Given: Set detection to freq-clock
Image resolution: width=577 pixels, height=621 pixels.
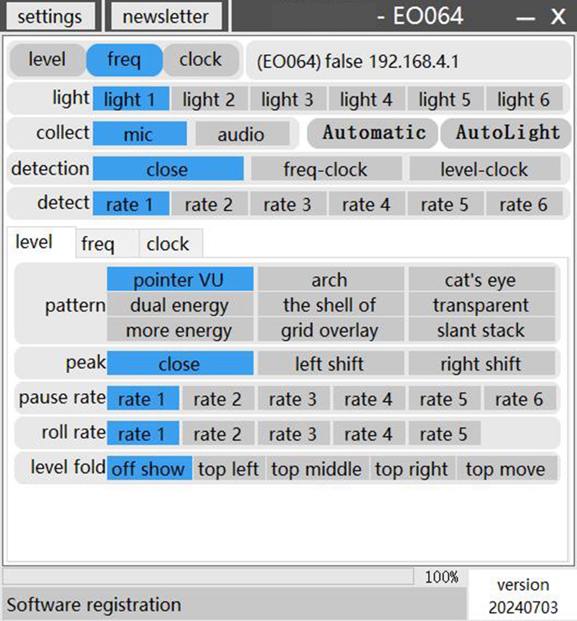Looking at the screenshot, I should tap(326, 170).
